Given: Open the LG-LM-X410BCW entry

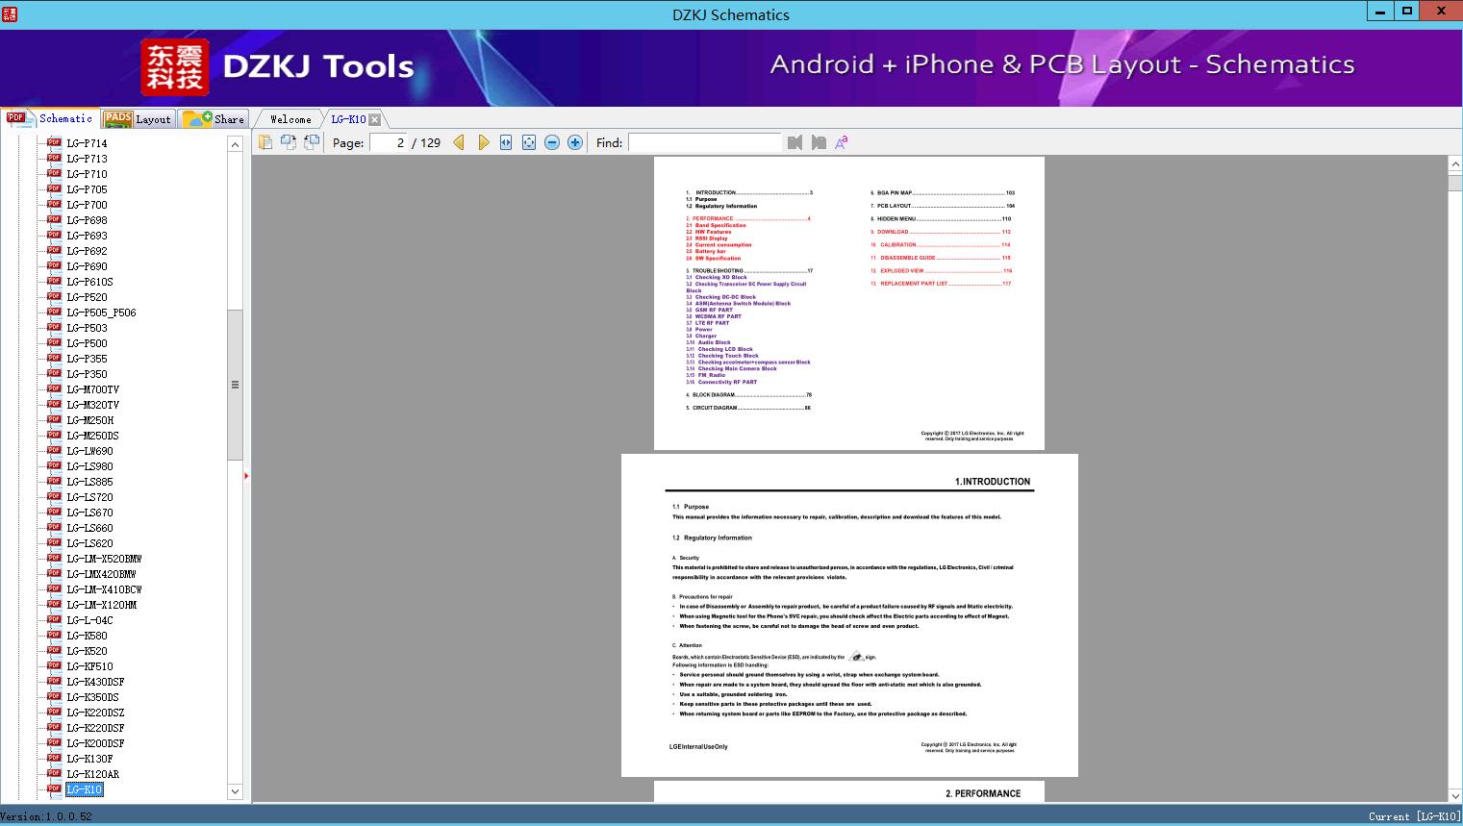Looking at the screenshot, I should click(x=104, y=589).
